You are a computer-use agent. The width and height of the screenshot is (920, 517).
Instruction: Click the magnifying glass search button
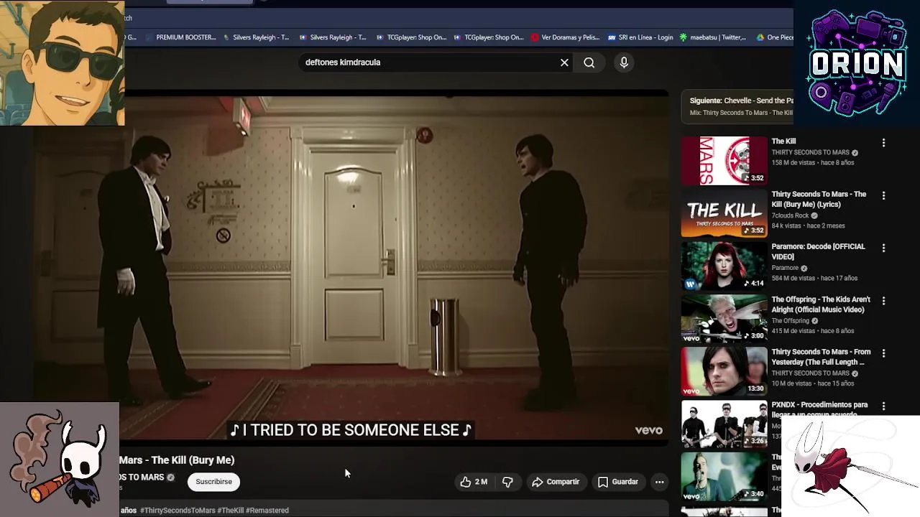tap(589, 62)
